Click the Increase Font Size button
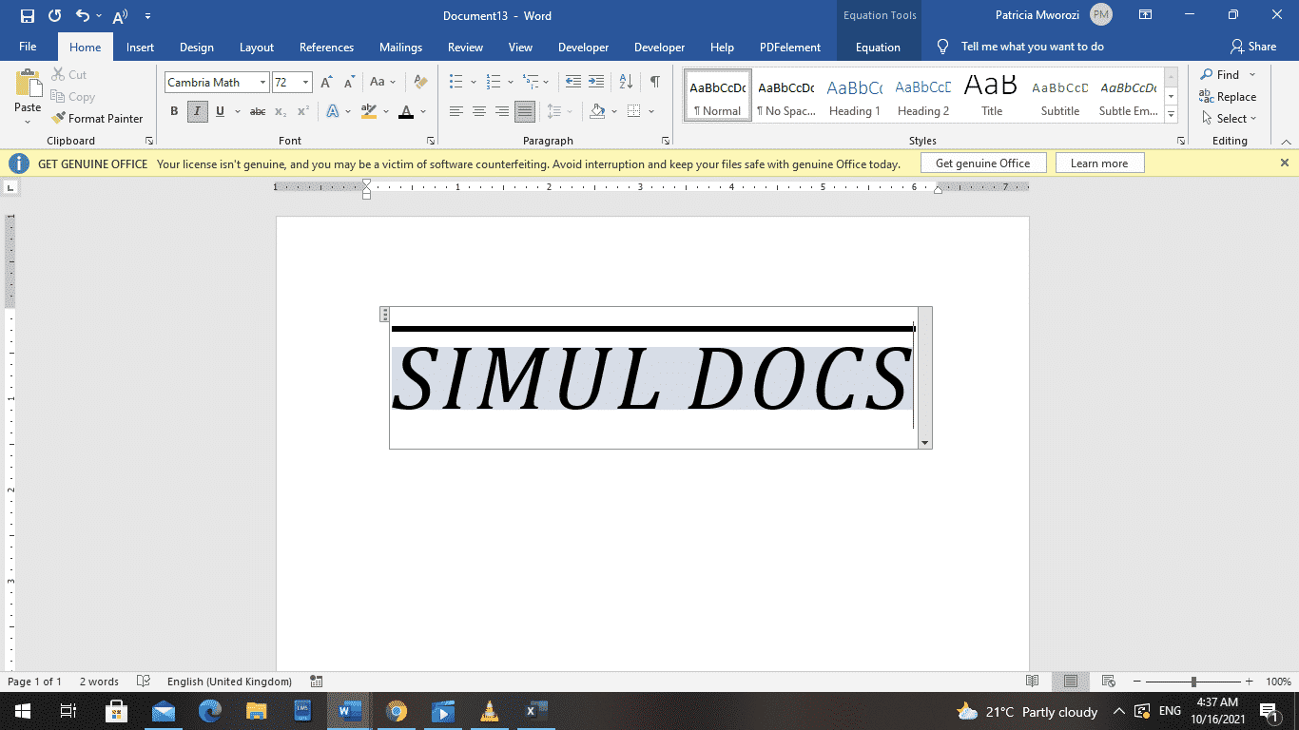The height and width of the screenshot is (730, 1299). point(325,83)
